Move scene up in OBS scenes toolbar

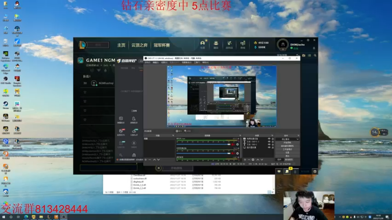[x=154, y=160]
